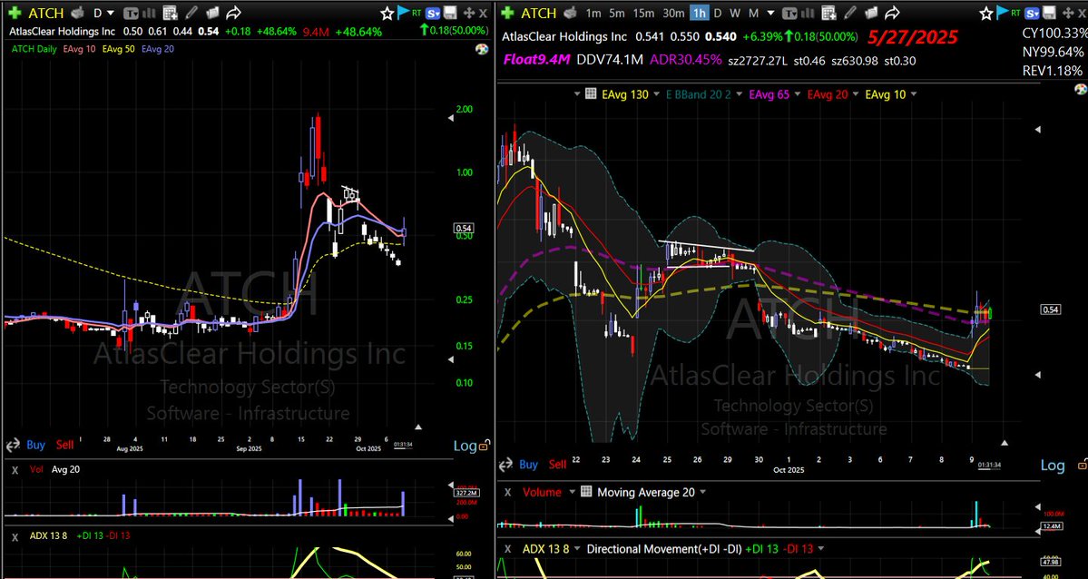Add indicator via calculator-plus icon in left chart
Screen dimensions: 1088x579
pyautogui.click(x=170, y=14)
